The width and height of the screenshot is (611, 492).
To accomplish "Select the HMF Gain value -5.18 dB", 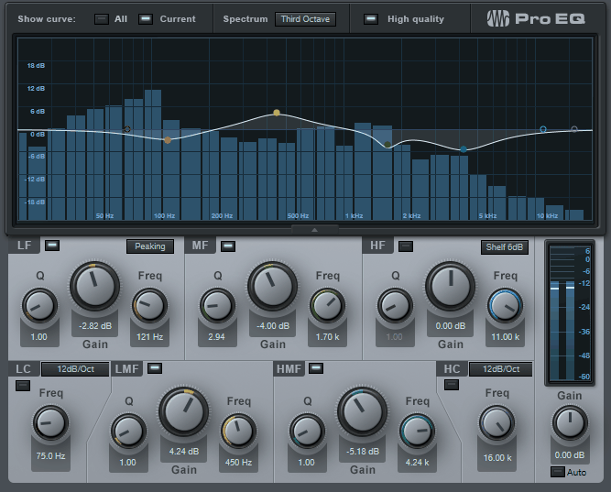I will (363, 452).
